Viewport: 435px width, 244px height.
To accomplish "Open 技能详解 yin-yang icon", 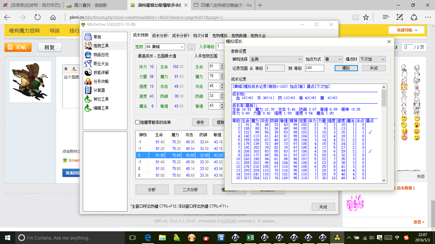I will [x=88, y=72].
